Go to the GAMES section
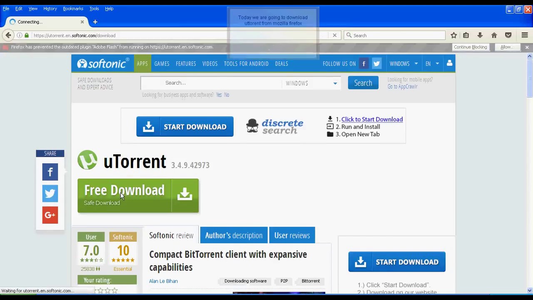The image size is (533, 300). click(162, 64)
